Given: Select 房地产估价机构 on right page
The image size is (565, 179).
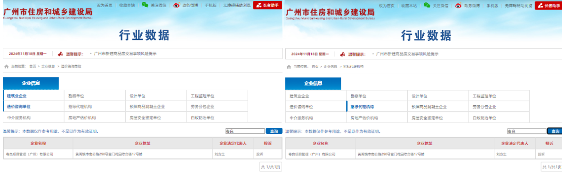Looking at the screenshot, I should [x=377, y=117].
